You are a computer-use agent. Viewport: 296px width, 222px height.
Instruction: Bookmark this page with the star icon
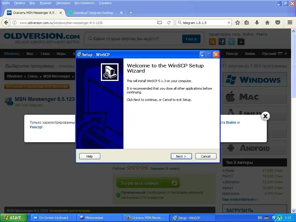click(x=238, y=23)
